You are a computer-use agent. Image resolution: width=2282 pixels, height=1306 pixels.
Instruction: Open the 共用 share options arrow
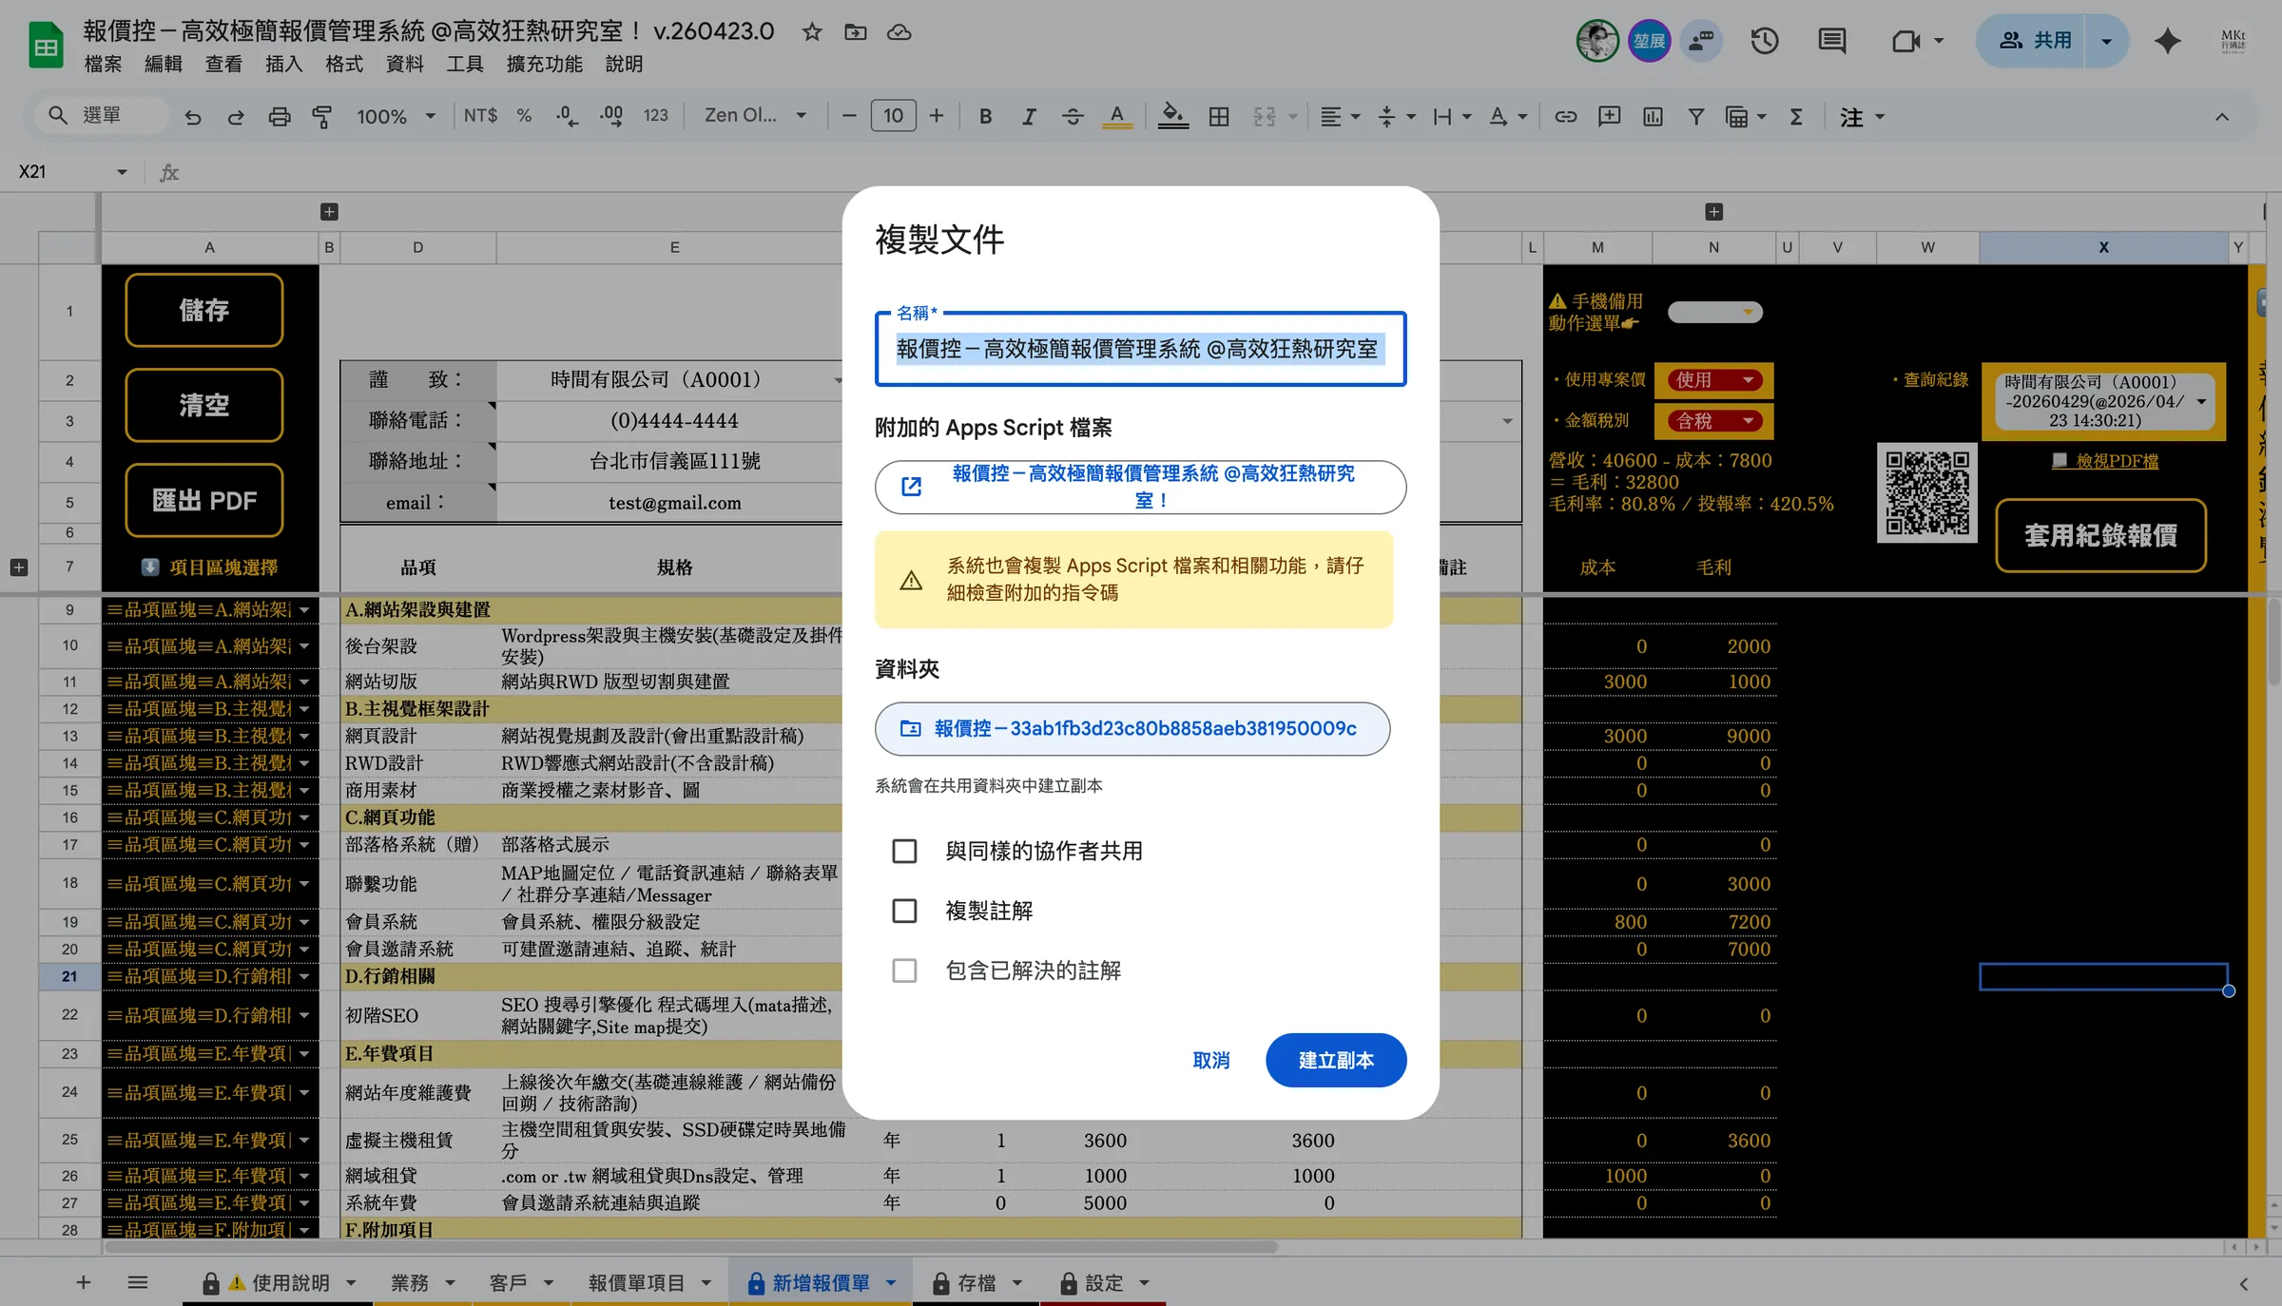pyautogui.click(x=2106, y=41)
